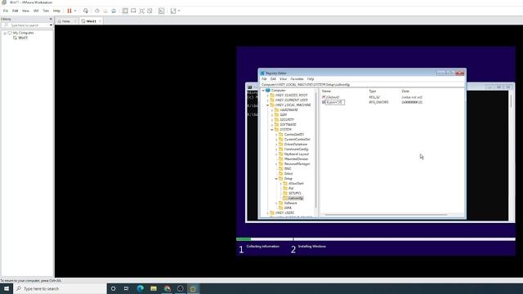Viewport: 523px width, 294px height.
Task: Click the stretch guest display icon
Action: click(173, 11)
